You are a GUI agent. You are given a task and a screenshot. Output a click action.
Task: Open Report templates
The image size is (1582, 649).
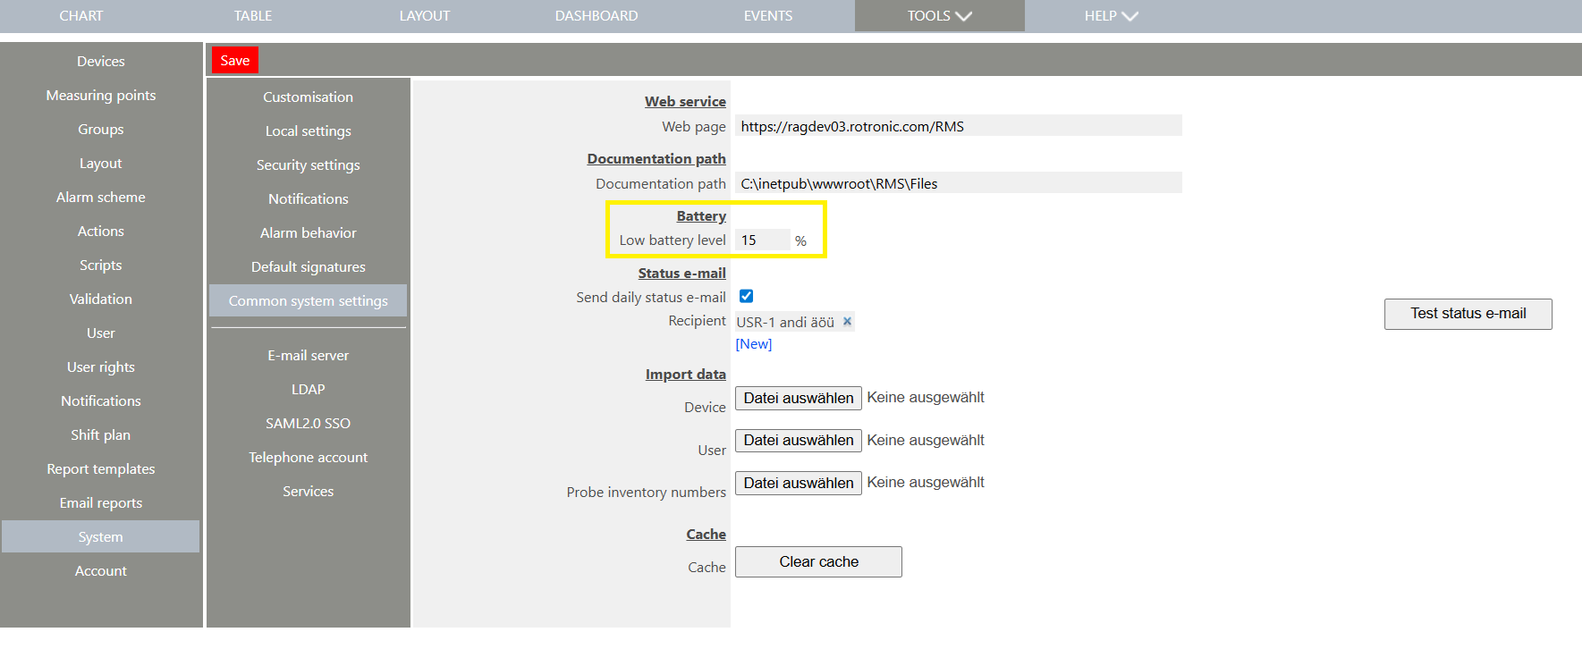pyautogui.click(x=101, y=468)
